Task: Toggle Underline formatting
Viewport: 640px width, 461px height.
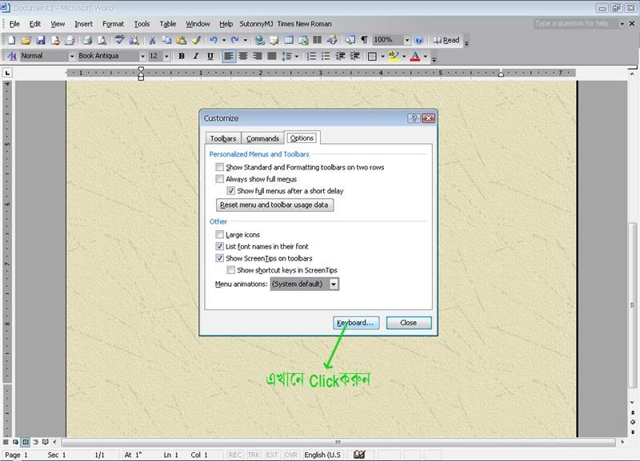Action: pyautogui.click(x=210, y=57)
